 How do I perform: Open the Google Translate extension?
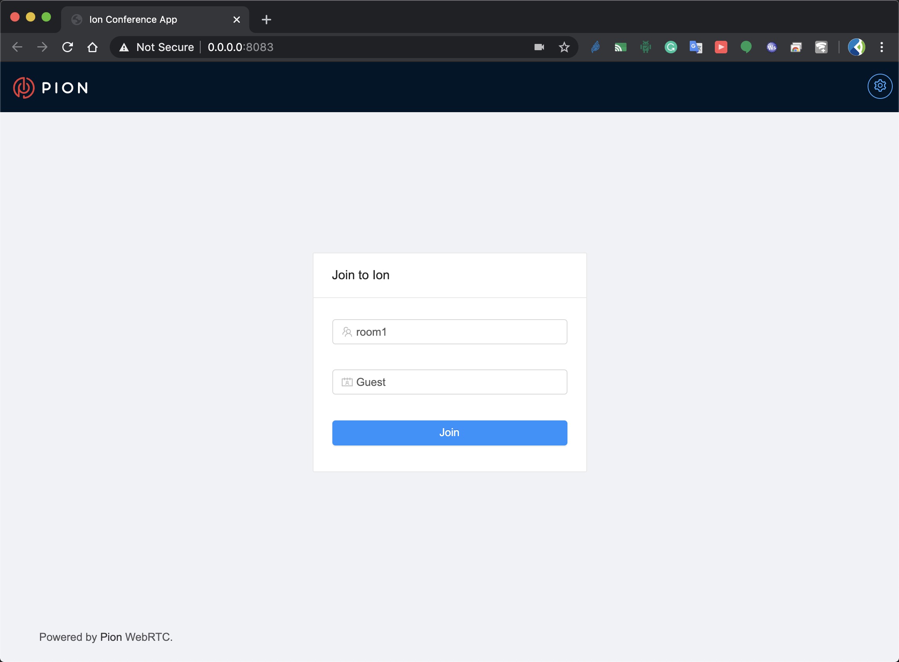pos(696,47)
